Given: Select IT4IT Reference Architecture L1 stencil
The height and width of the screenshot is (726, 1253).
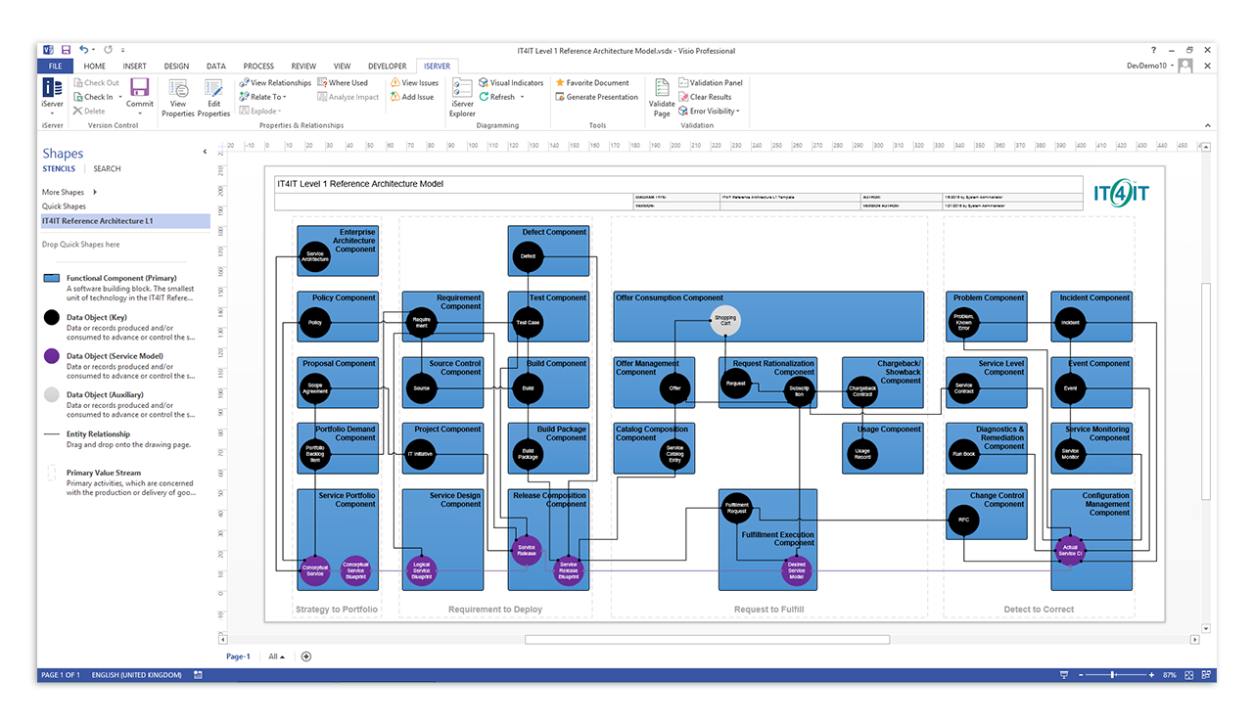Looking at the screenshot, I should [123, 221].
